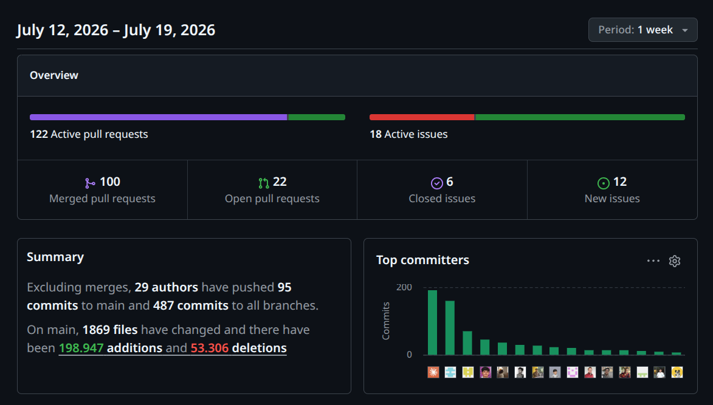Click the green segment of pull requests bar
The height and width of the screenshot is (405, 713).
[317, 117]
